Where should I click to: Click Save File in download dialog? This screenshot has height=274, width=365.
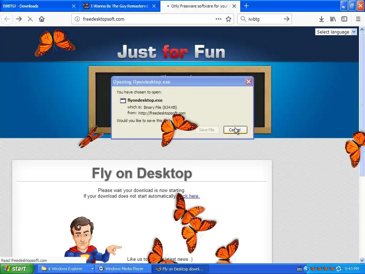tap(207, 130)
